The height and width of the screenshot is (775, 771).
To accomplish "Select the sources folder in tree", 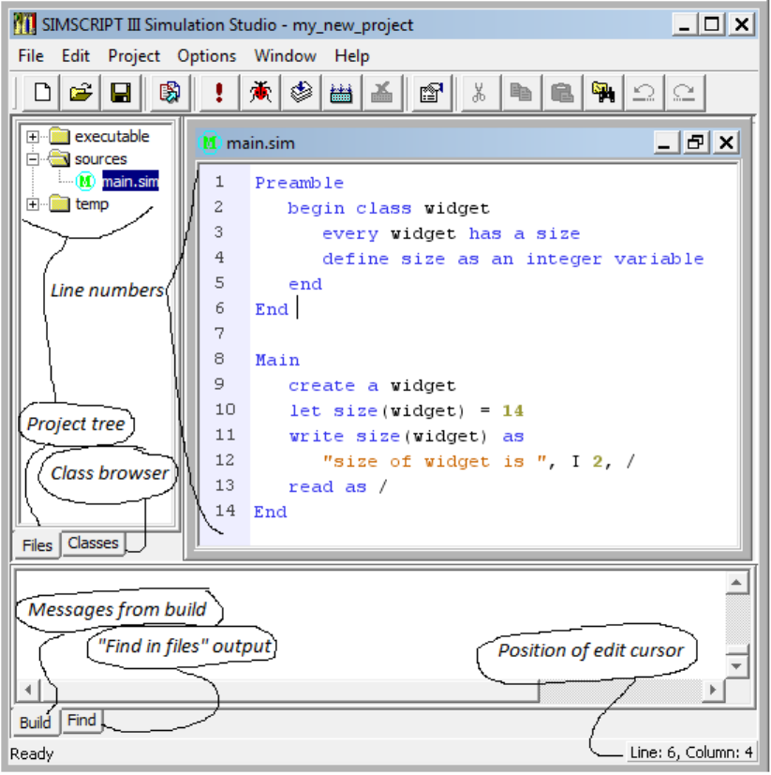I will pyautogui.click(x=101, y=159).
